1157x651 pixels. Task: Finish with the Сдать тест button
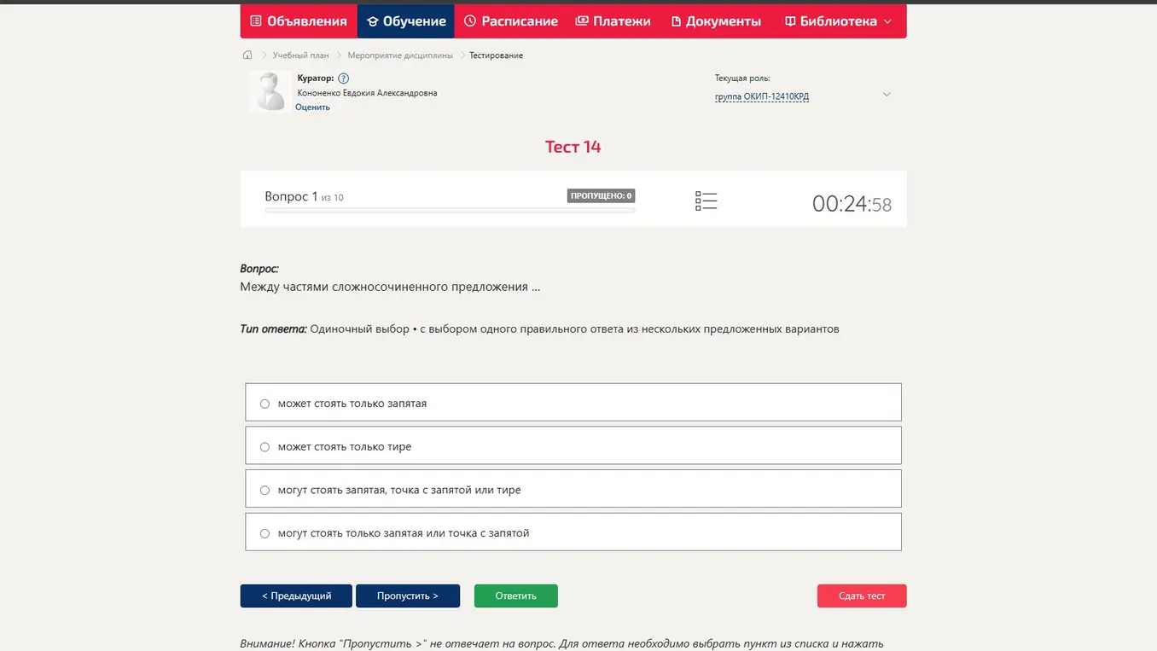pos(862,596)
